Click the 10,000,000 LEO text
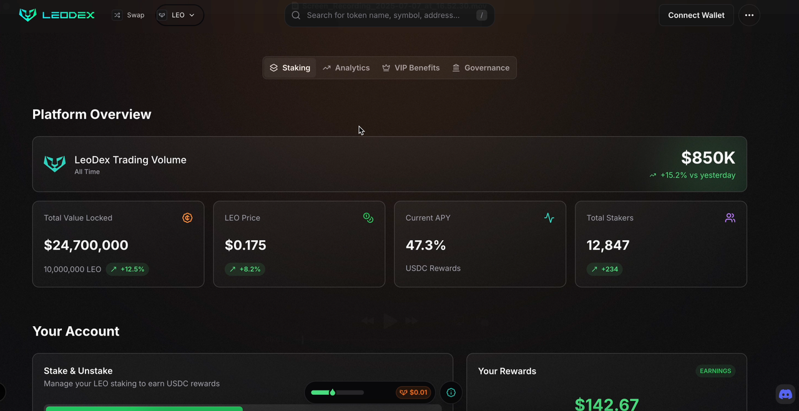Screen dimensions: 799x411 [x=72, y=269]
